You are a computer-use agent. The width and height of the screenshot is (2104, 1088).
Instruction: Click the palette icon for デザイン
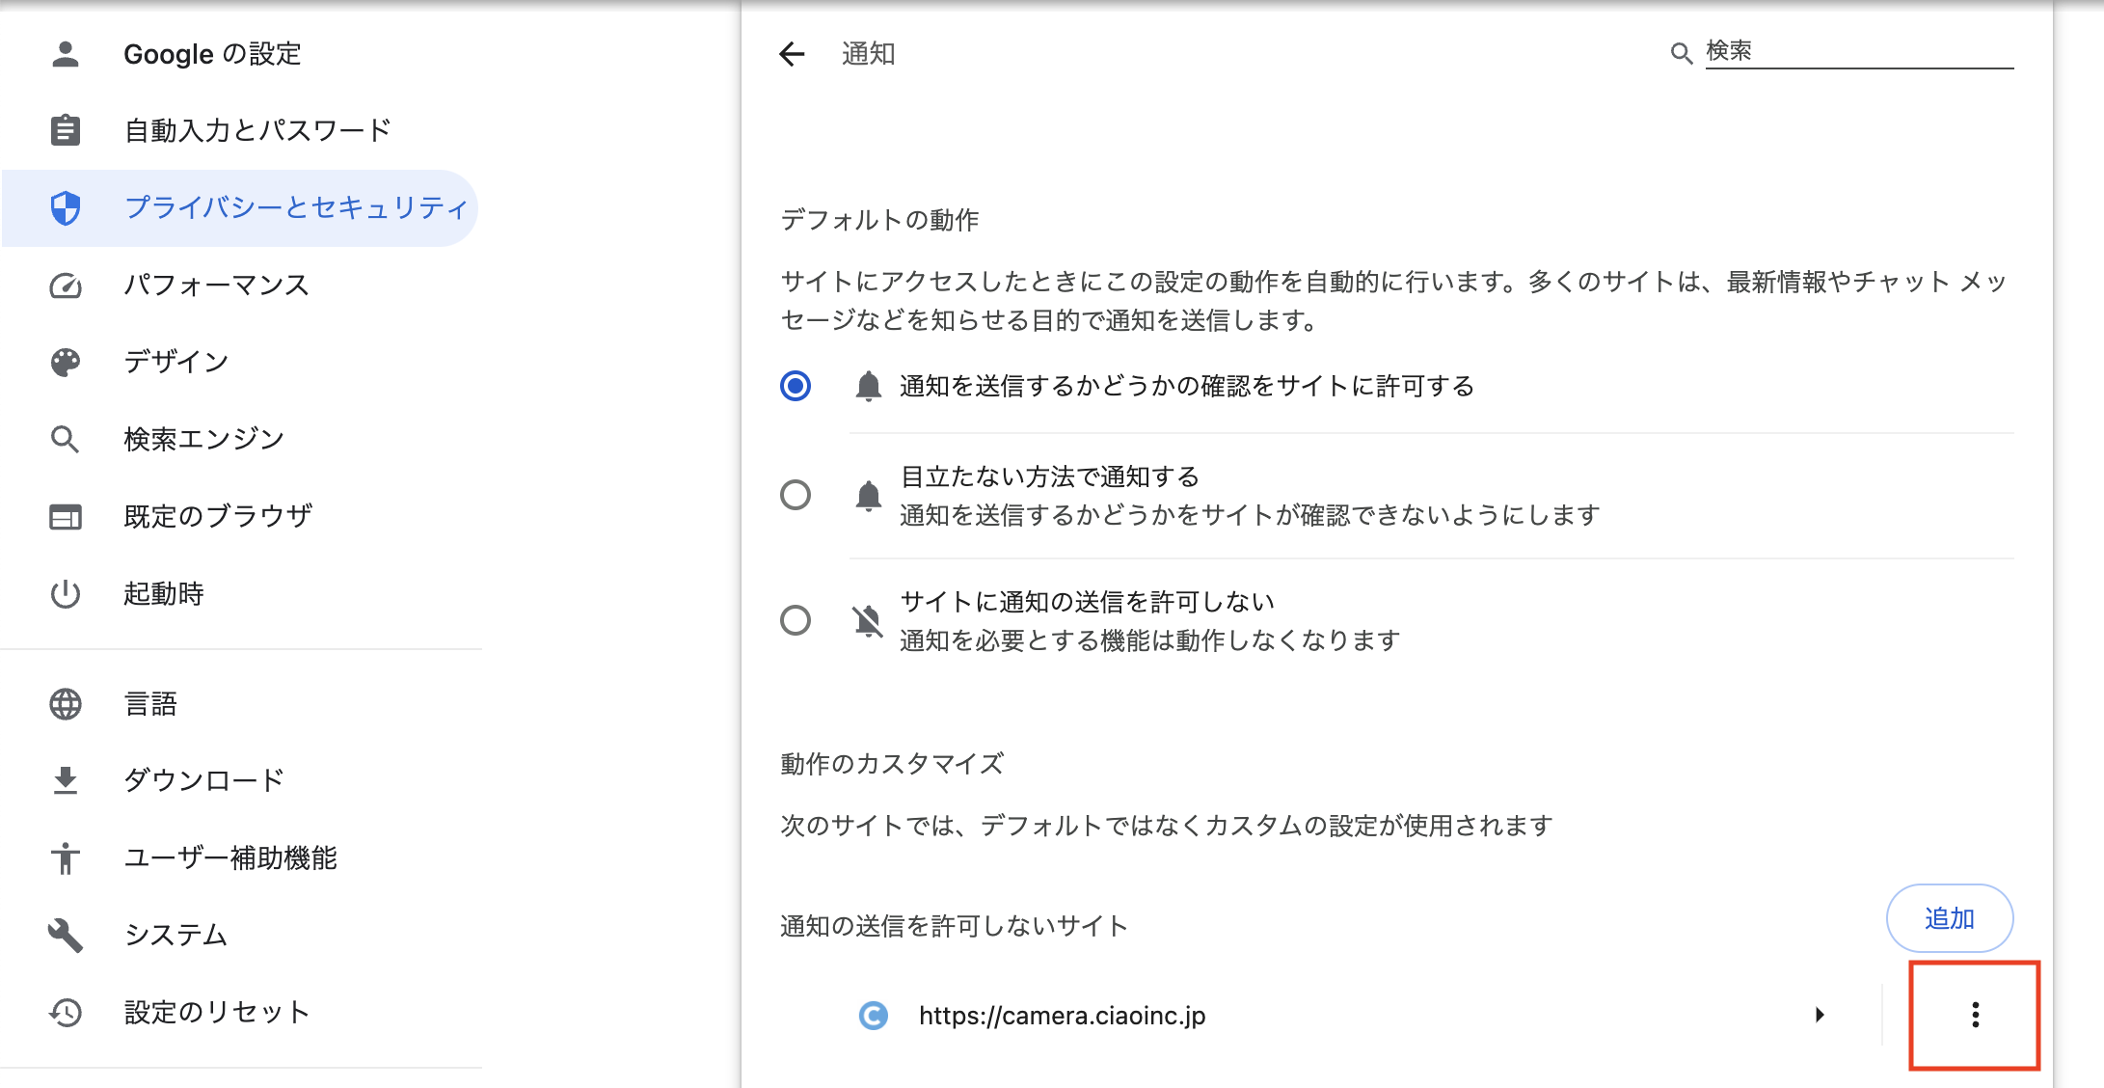(66, 363)
